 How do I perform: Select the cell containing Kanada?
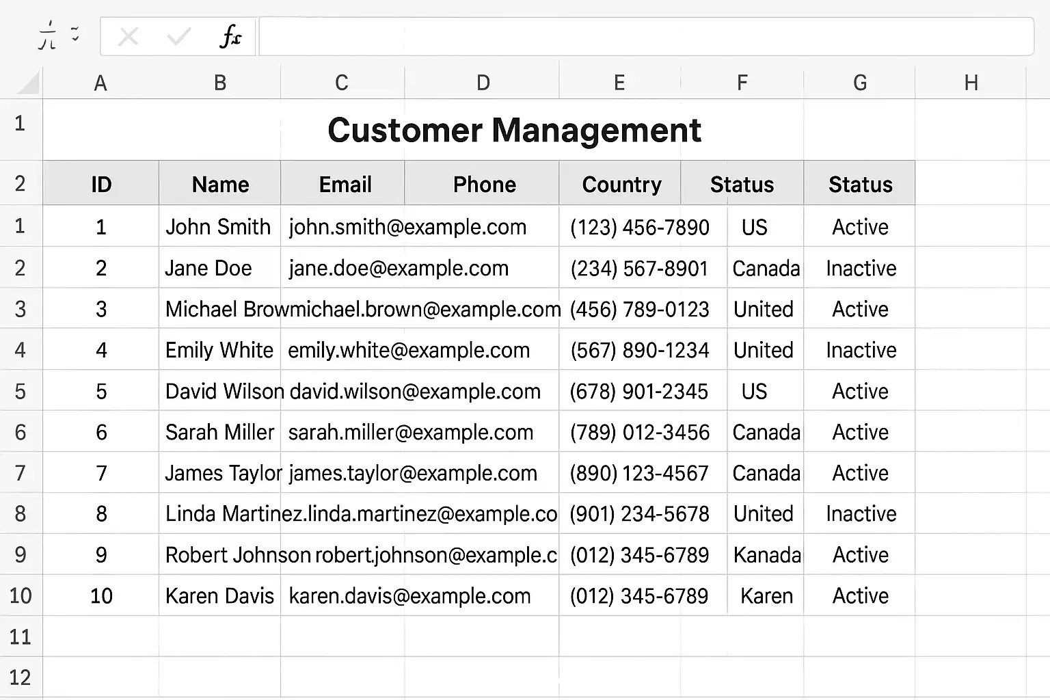(x=766, y=555)
